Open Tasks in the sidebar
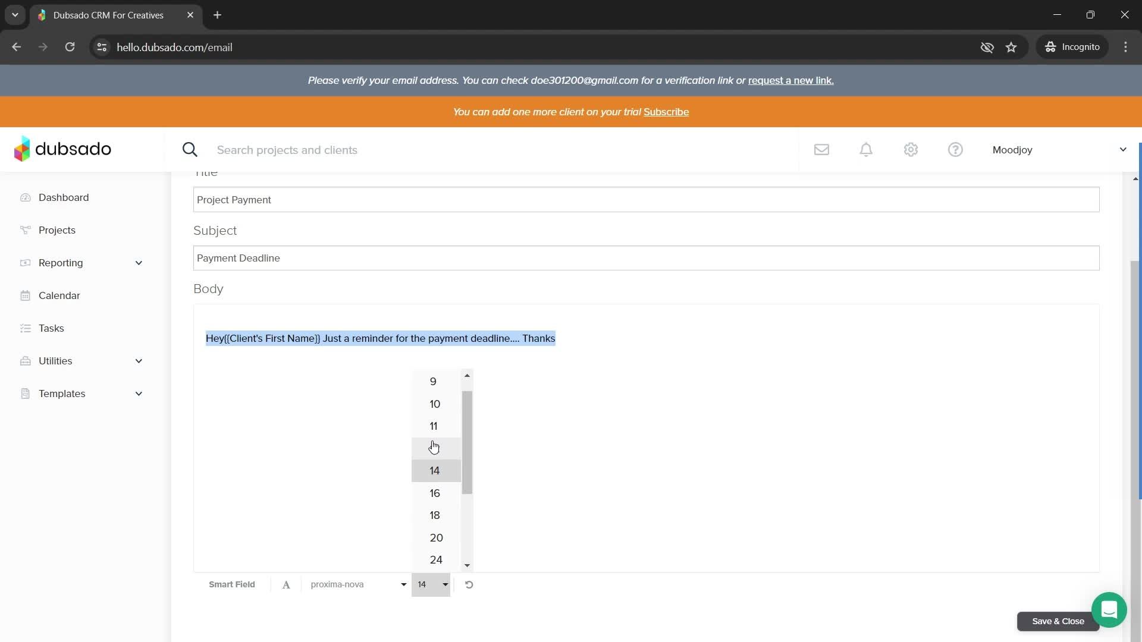The image size is (1142, 642). [51, 328]
